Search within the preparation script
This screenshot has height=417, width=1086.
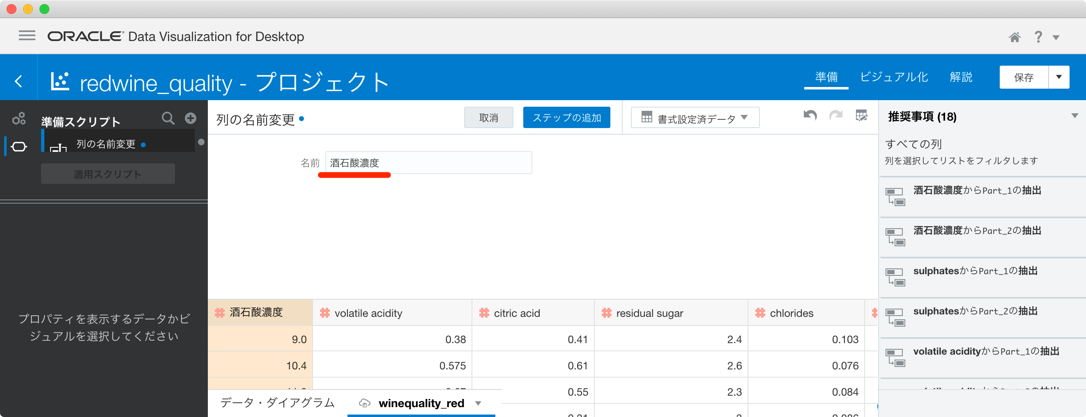[168, 118]
